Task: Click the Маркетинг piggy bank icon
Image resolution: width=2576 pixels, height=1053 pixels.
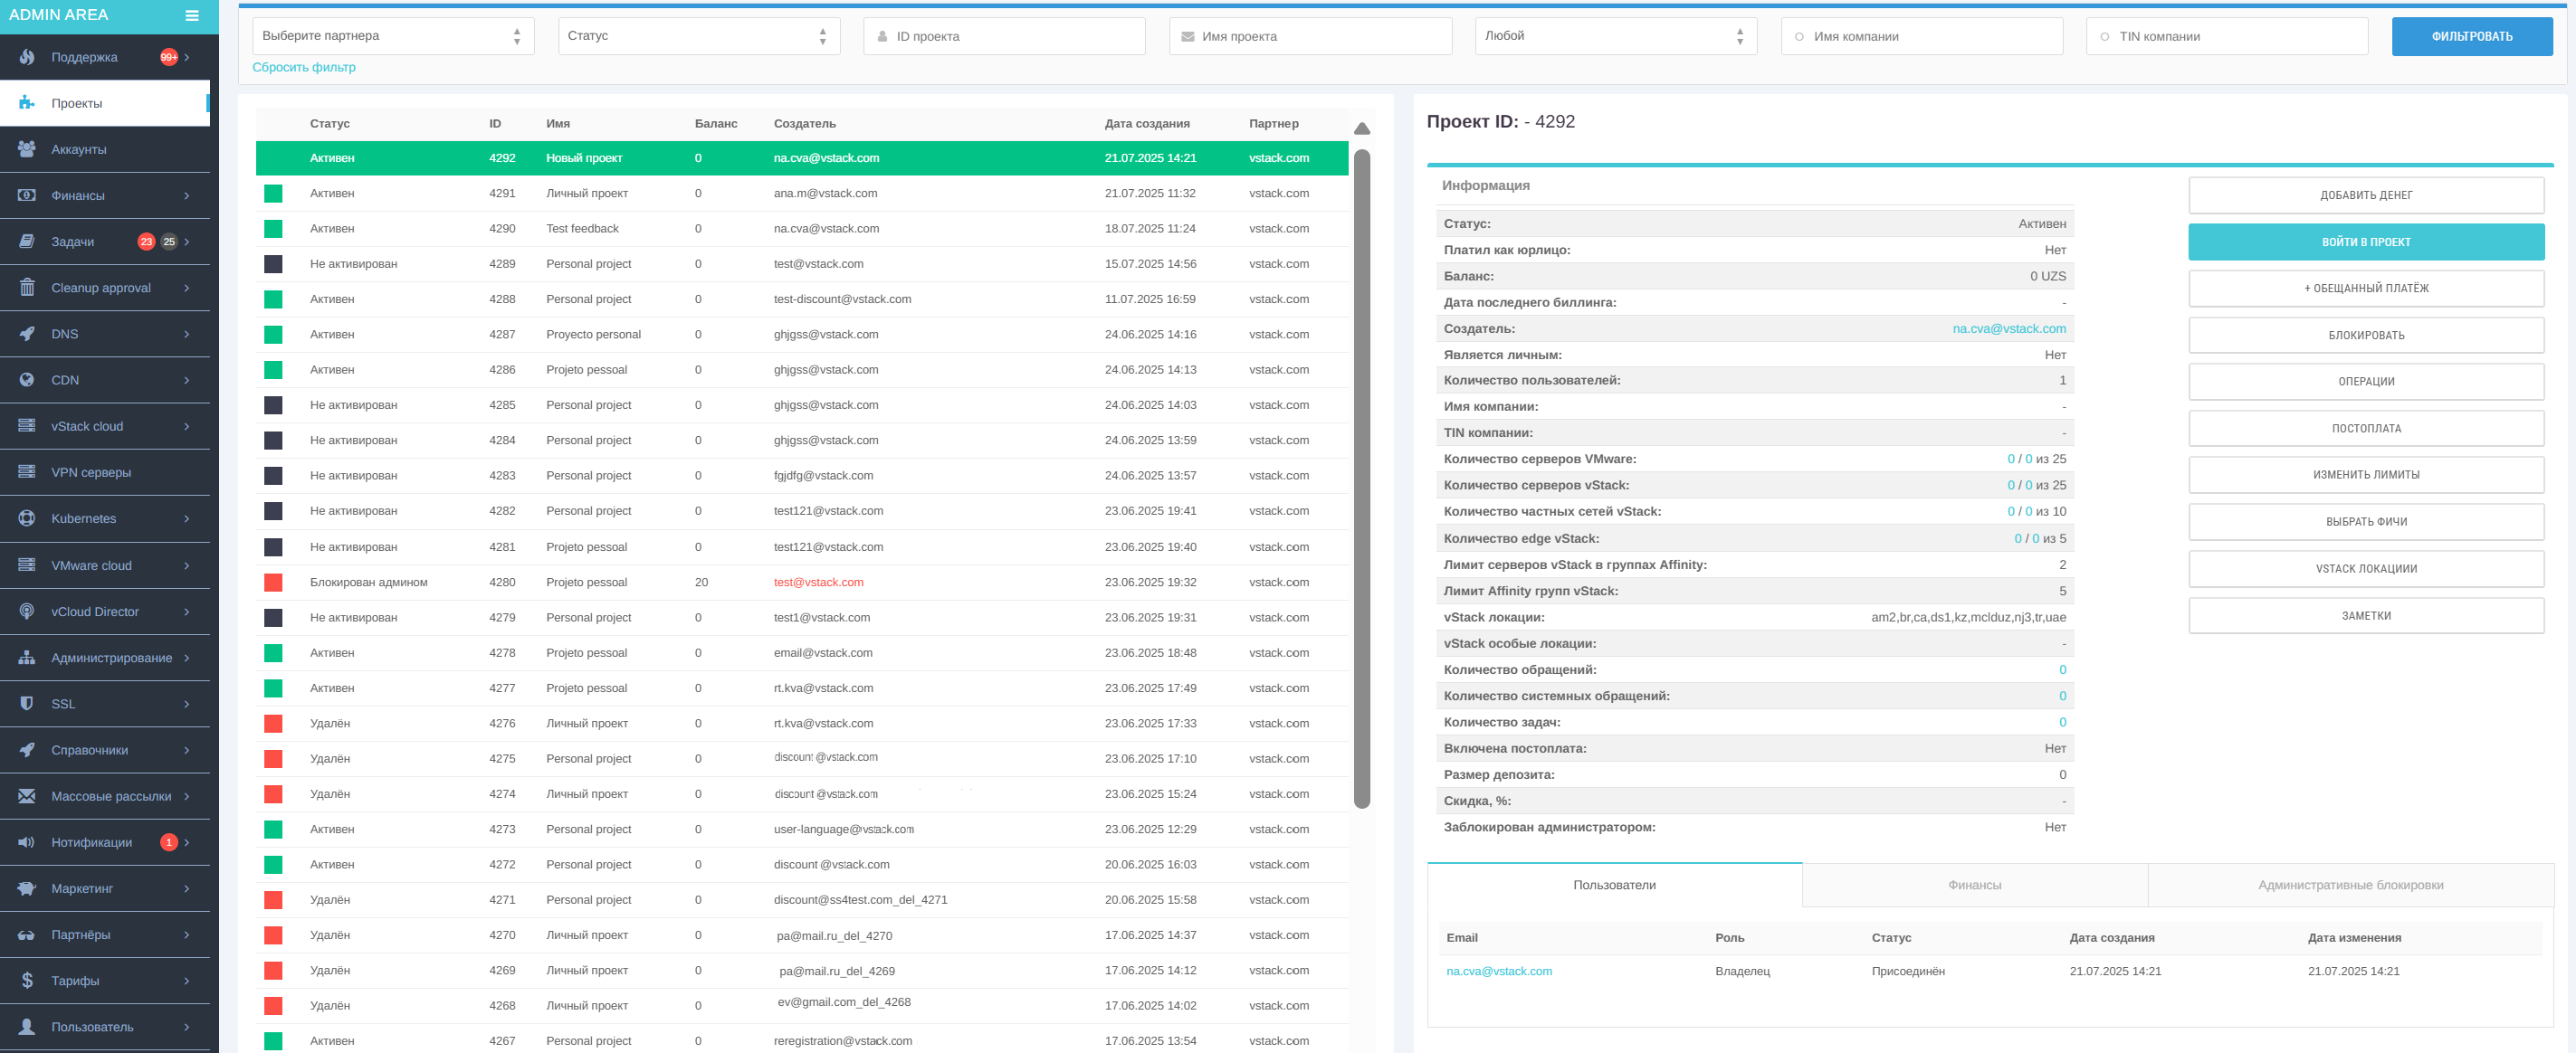Action: click(27, 888)
